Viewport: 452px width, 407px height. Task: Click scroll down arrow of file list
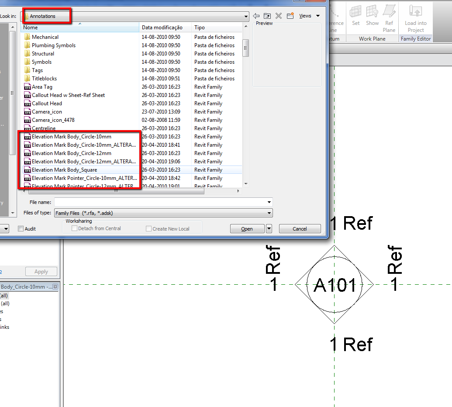[x=245, y=183]
